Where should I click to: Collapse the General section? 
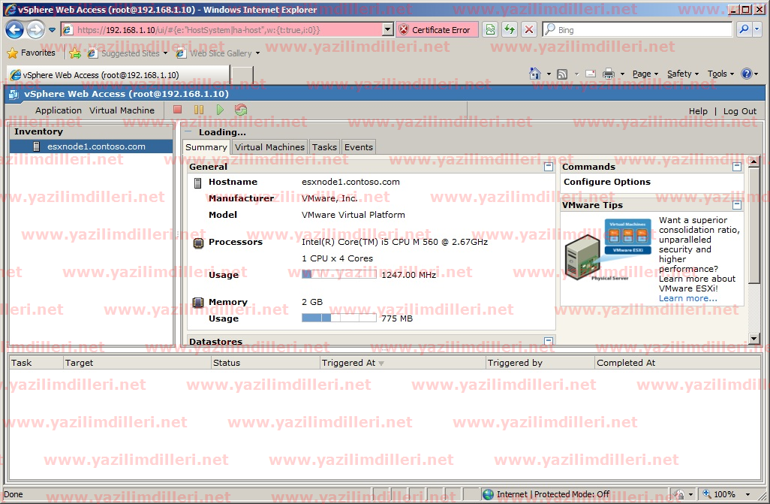[549, 167]
